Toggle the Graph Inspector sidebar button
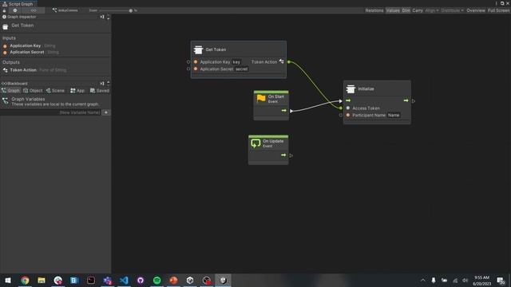This screenshot has width=511, height=287. click(15, 10)
